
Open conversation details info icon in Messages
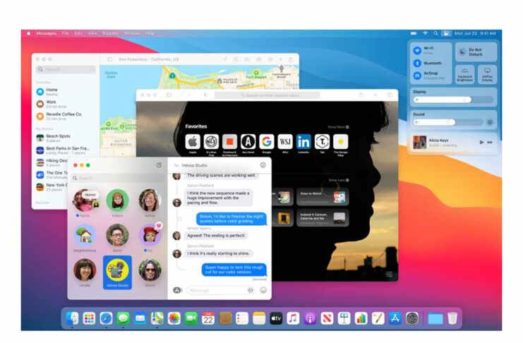[263, 165]
